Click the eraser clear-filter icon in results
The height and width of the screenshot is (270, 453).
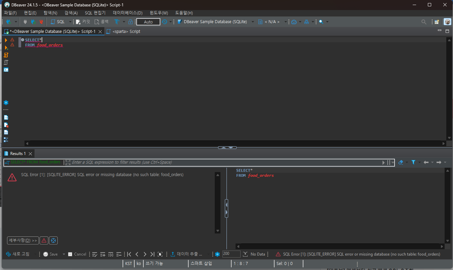tap(401, 162)
